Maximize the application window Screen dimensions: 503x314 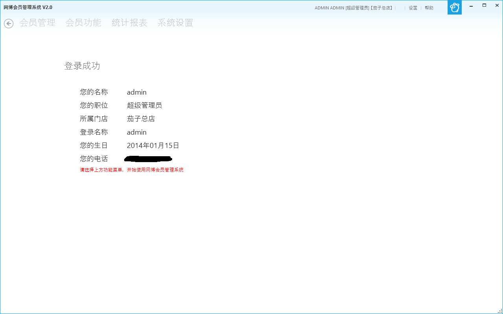(x=484, y=5)
